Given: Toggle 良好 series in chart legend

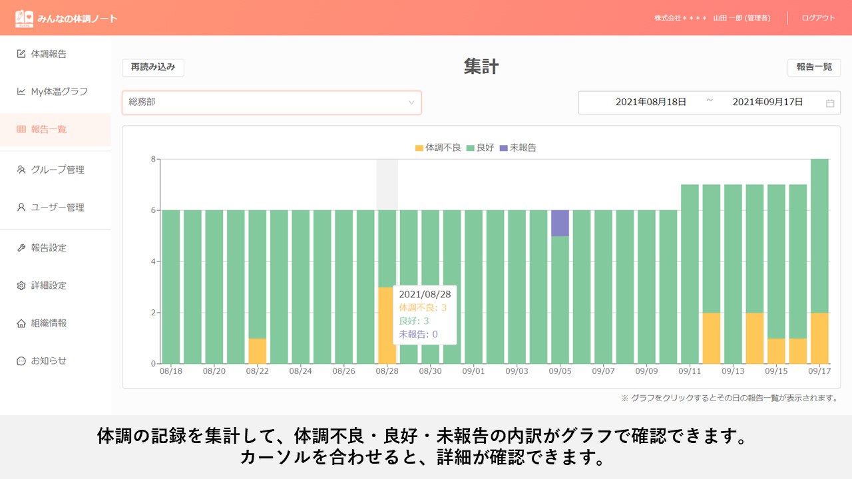Looking at the screenshot, I should click(480, 148).
